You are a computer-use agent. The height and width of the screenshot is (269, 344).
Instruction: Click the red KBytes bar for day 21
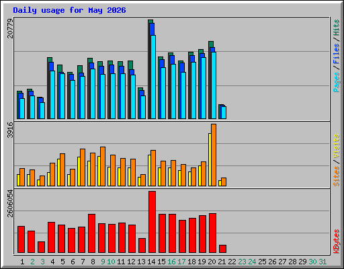click(x=222, y=249)
